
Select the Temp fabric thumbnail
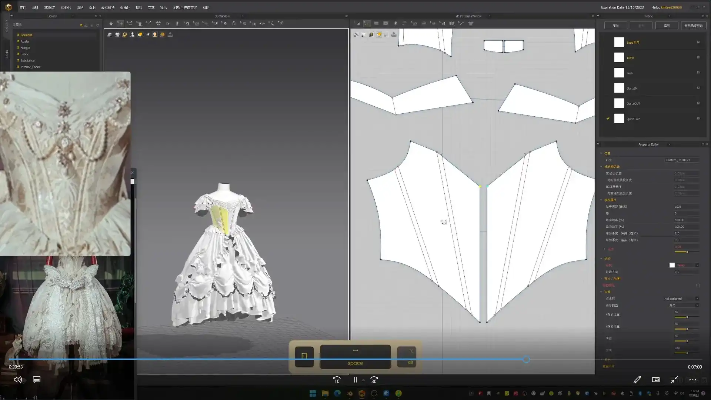tap(619, 57)
